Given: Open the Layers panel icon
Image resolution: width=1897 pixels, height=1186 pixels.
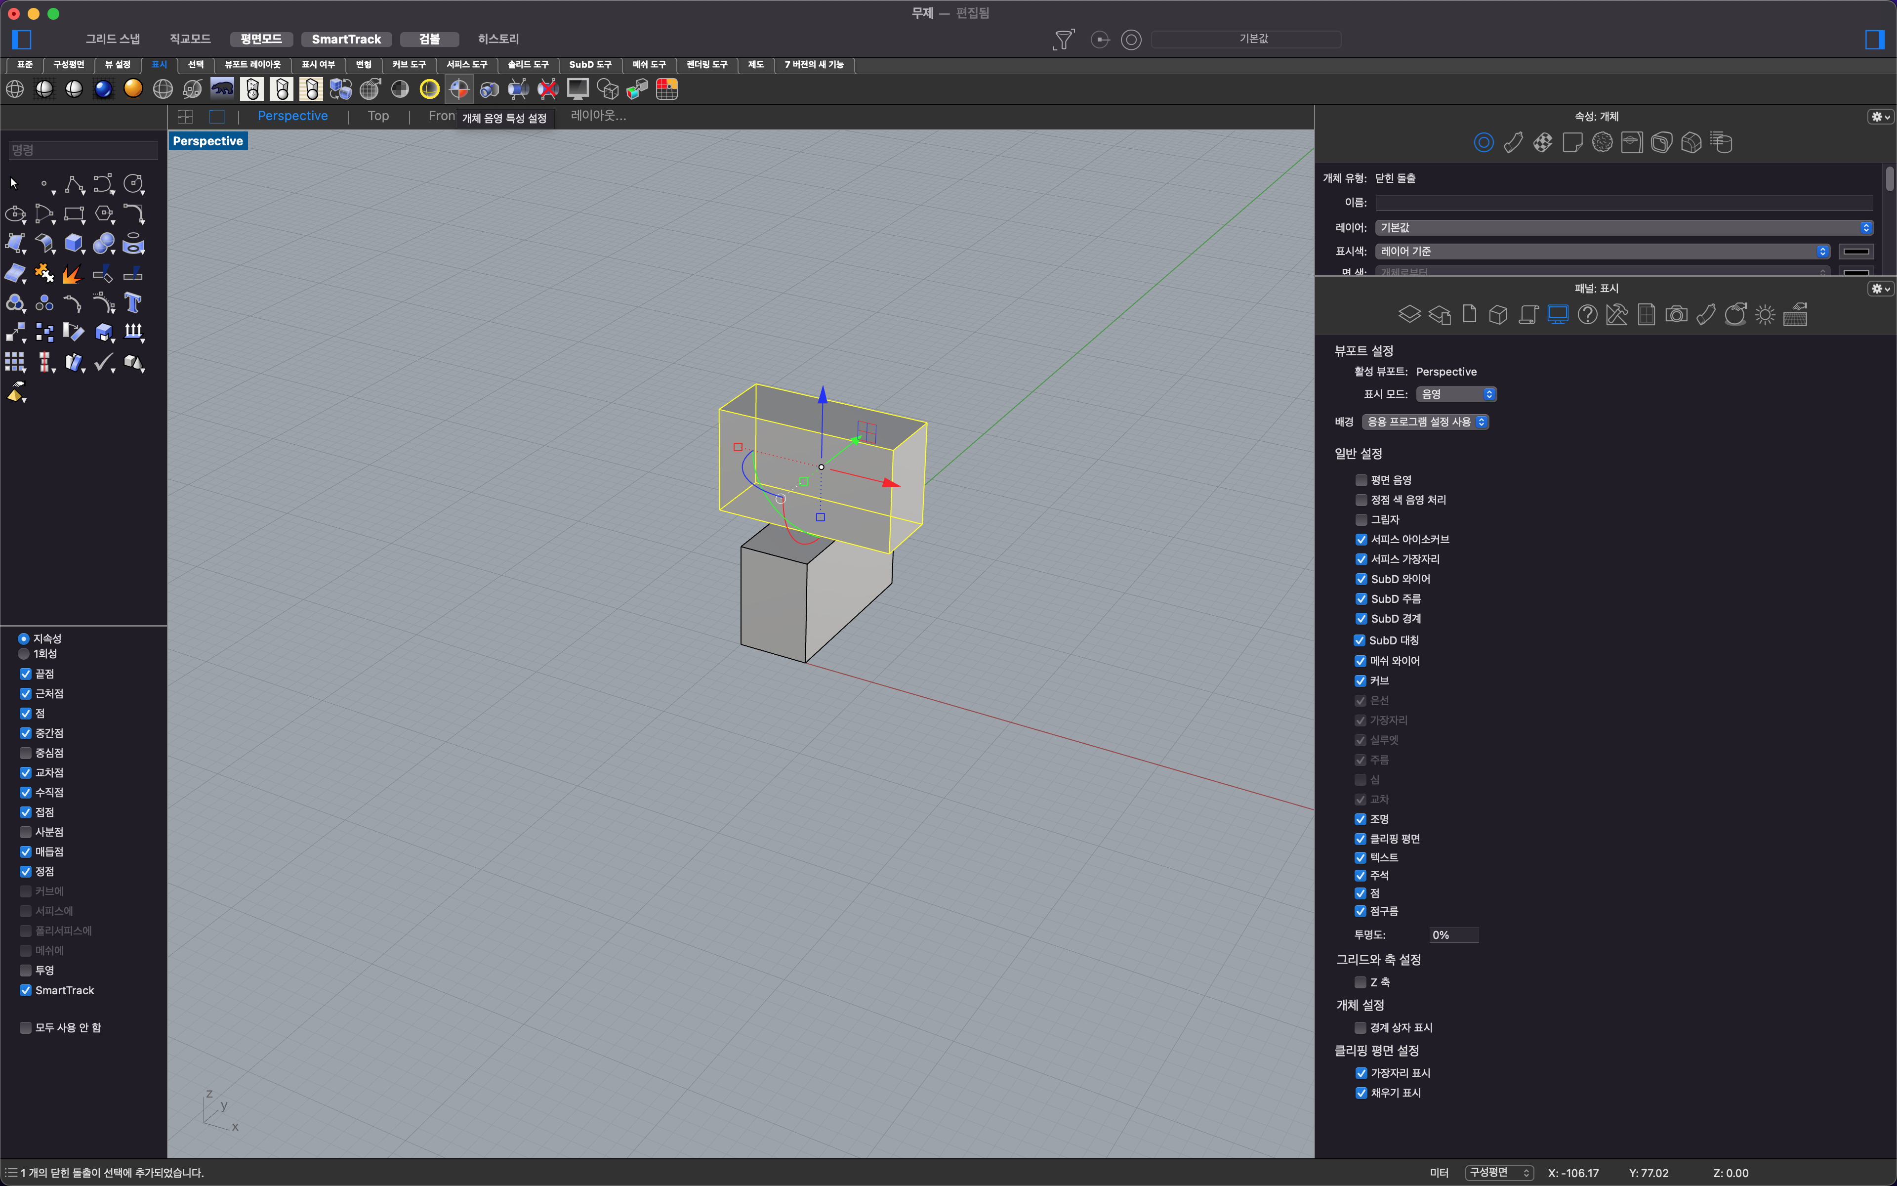Looking at the screenshot, I should tap(1409, 315).
